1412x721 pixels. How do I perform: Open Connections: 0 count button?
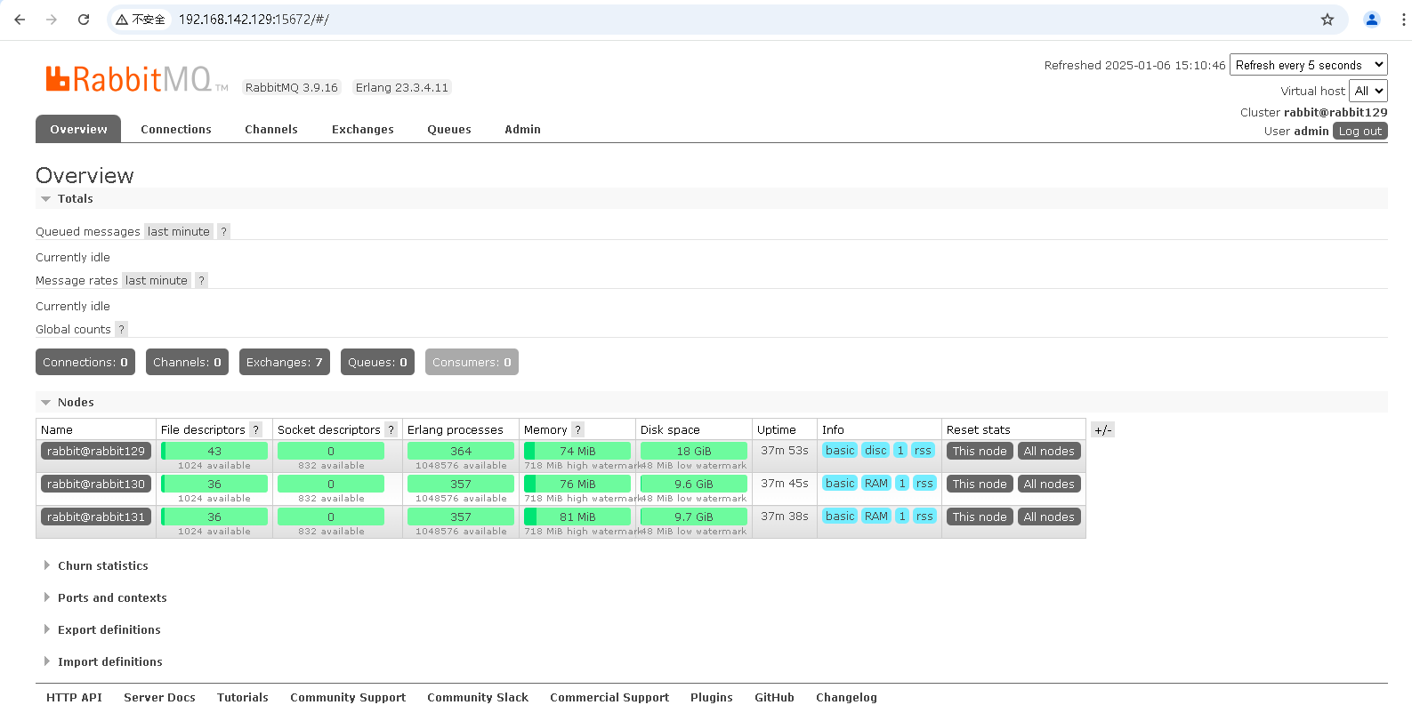(85, 362)
